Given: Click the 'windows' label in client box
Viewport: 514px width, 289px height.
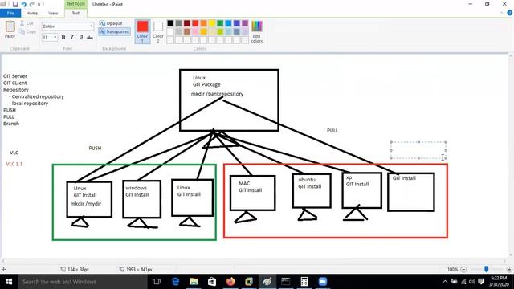Looking at the screenshot, I should click(x=136, y=188).
